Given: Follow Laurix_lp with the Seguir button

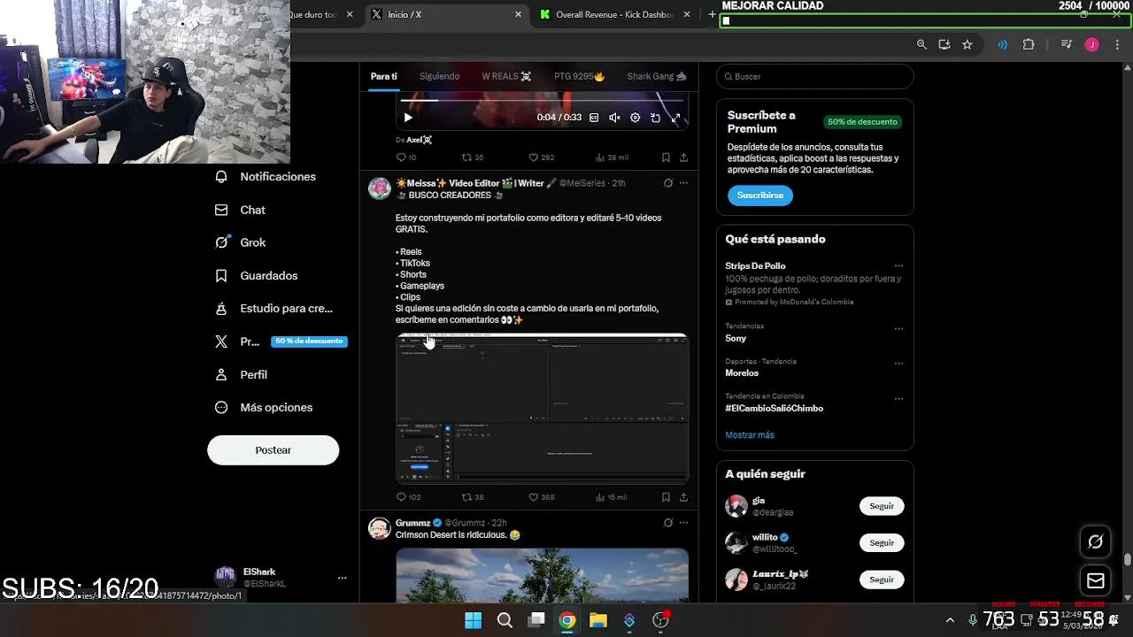Looking at the screenshot, I should click(882, 579).
